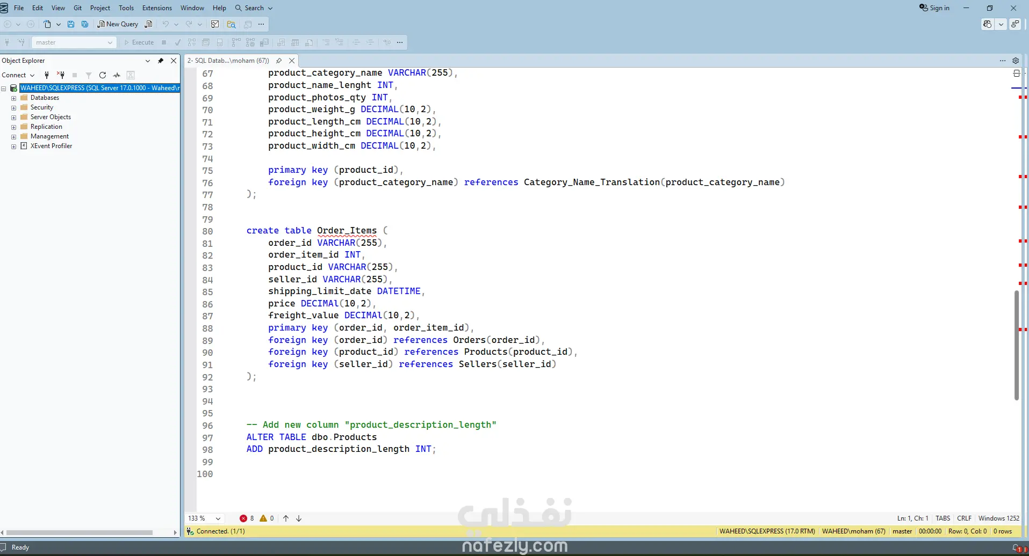
Task: Jump to next issue with down arrow
Action: click(299, 518)
